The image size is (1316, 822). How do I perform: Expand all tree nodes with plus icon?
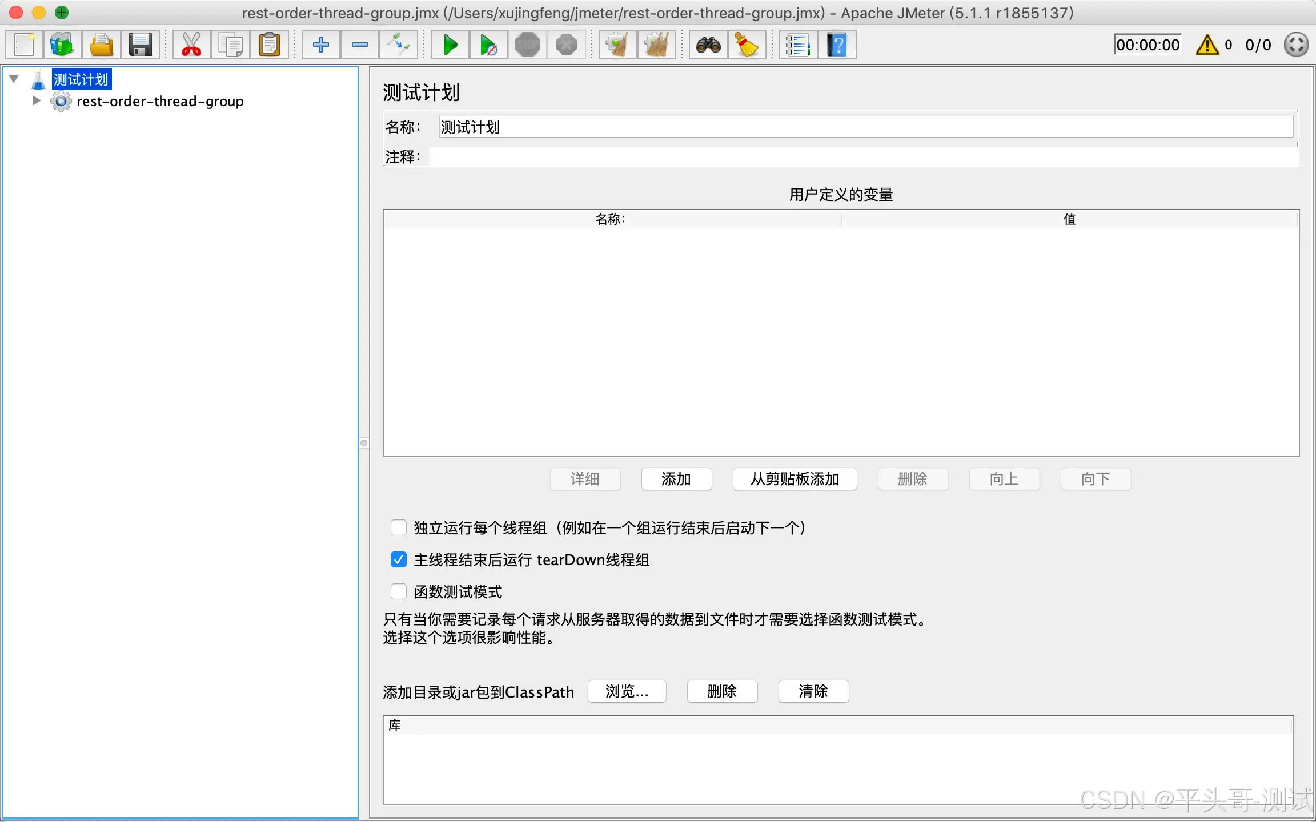click(x=320, y=44)
